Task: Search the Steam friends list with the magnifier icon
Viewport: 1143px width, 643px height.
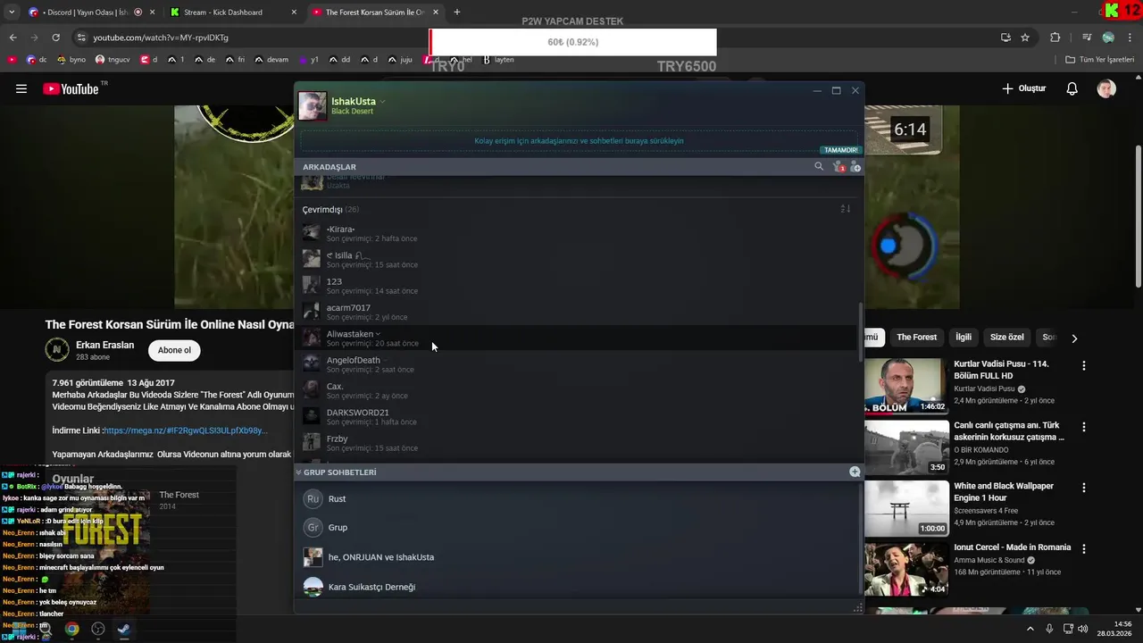Action: (818, 166)
